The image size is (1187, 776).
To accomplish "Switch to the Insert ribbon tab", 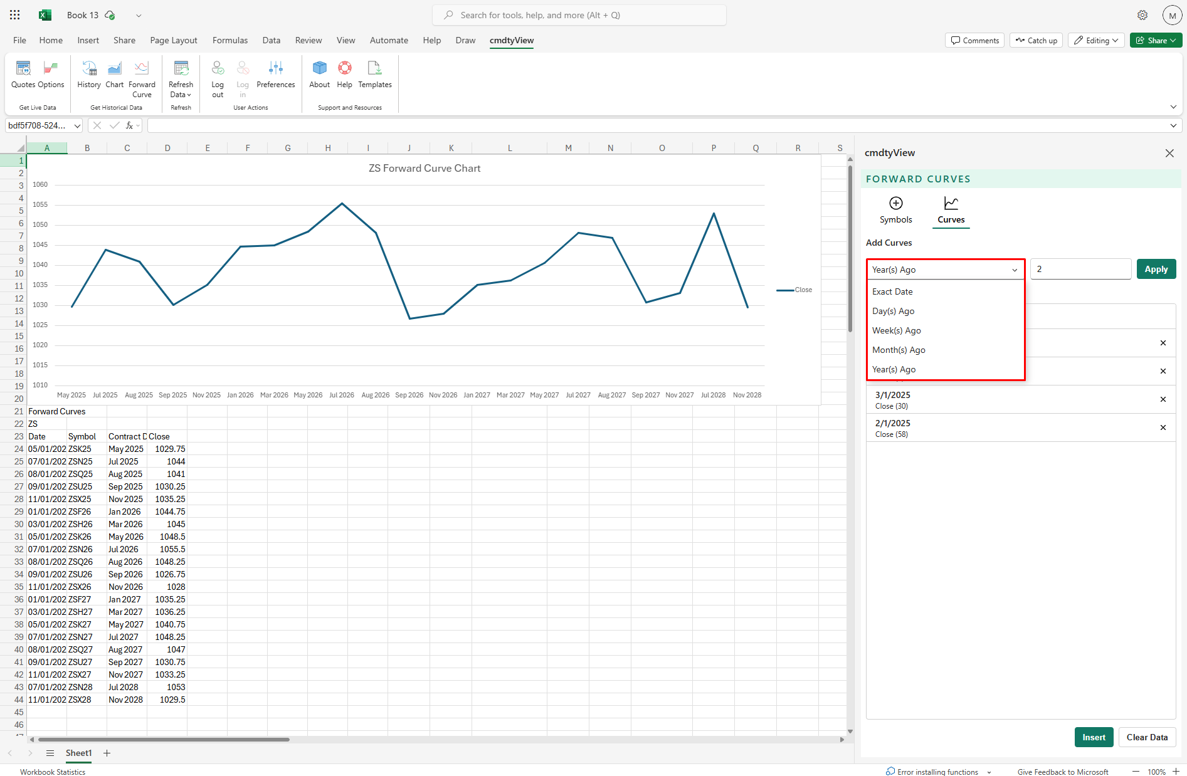I will 88,40.
